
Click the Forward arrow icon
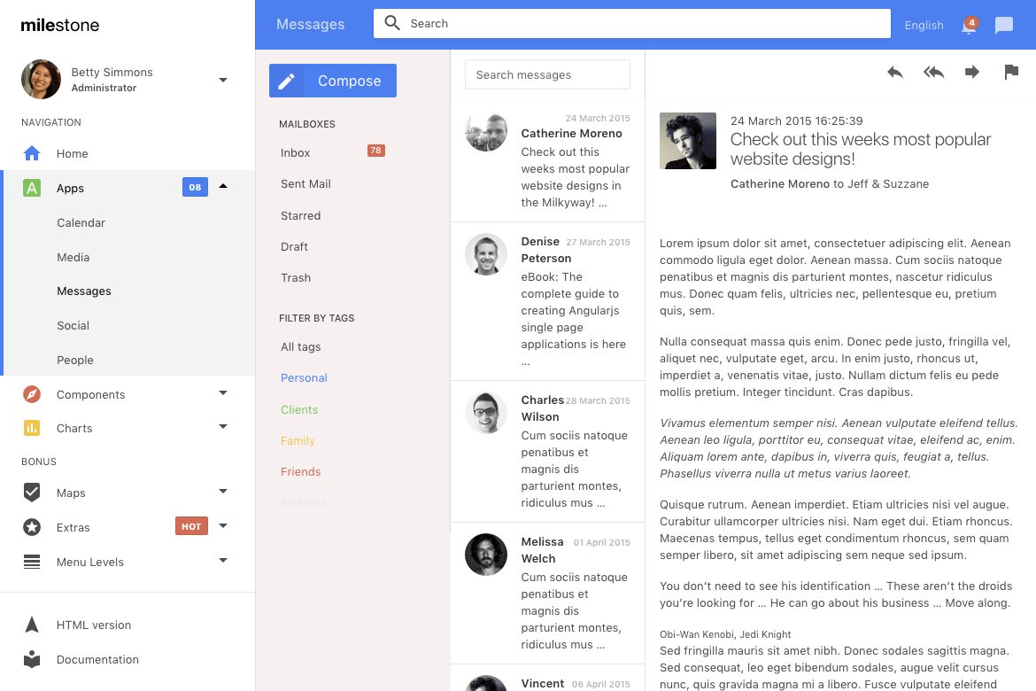(x=972, y=72)
